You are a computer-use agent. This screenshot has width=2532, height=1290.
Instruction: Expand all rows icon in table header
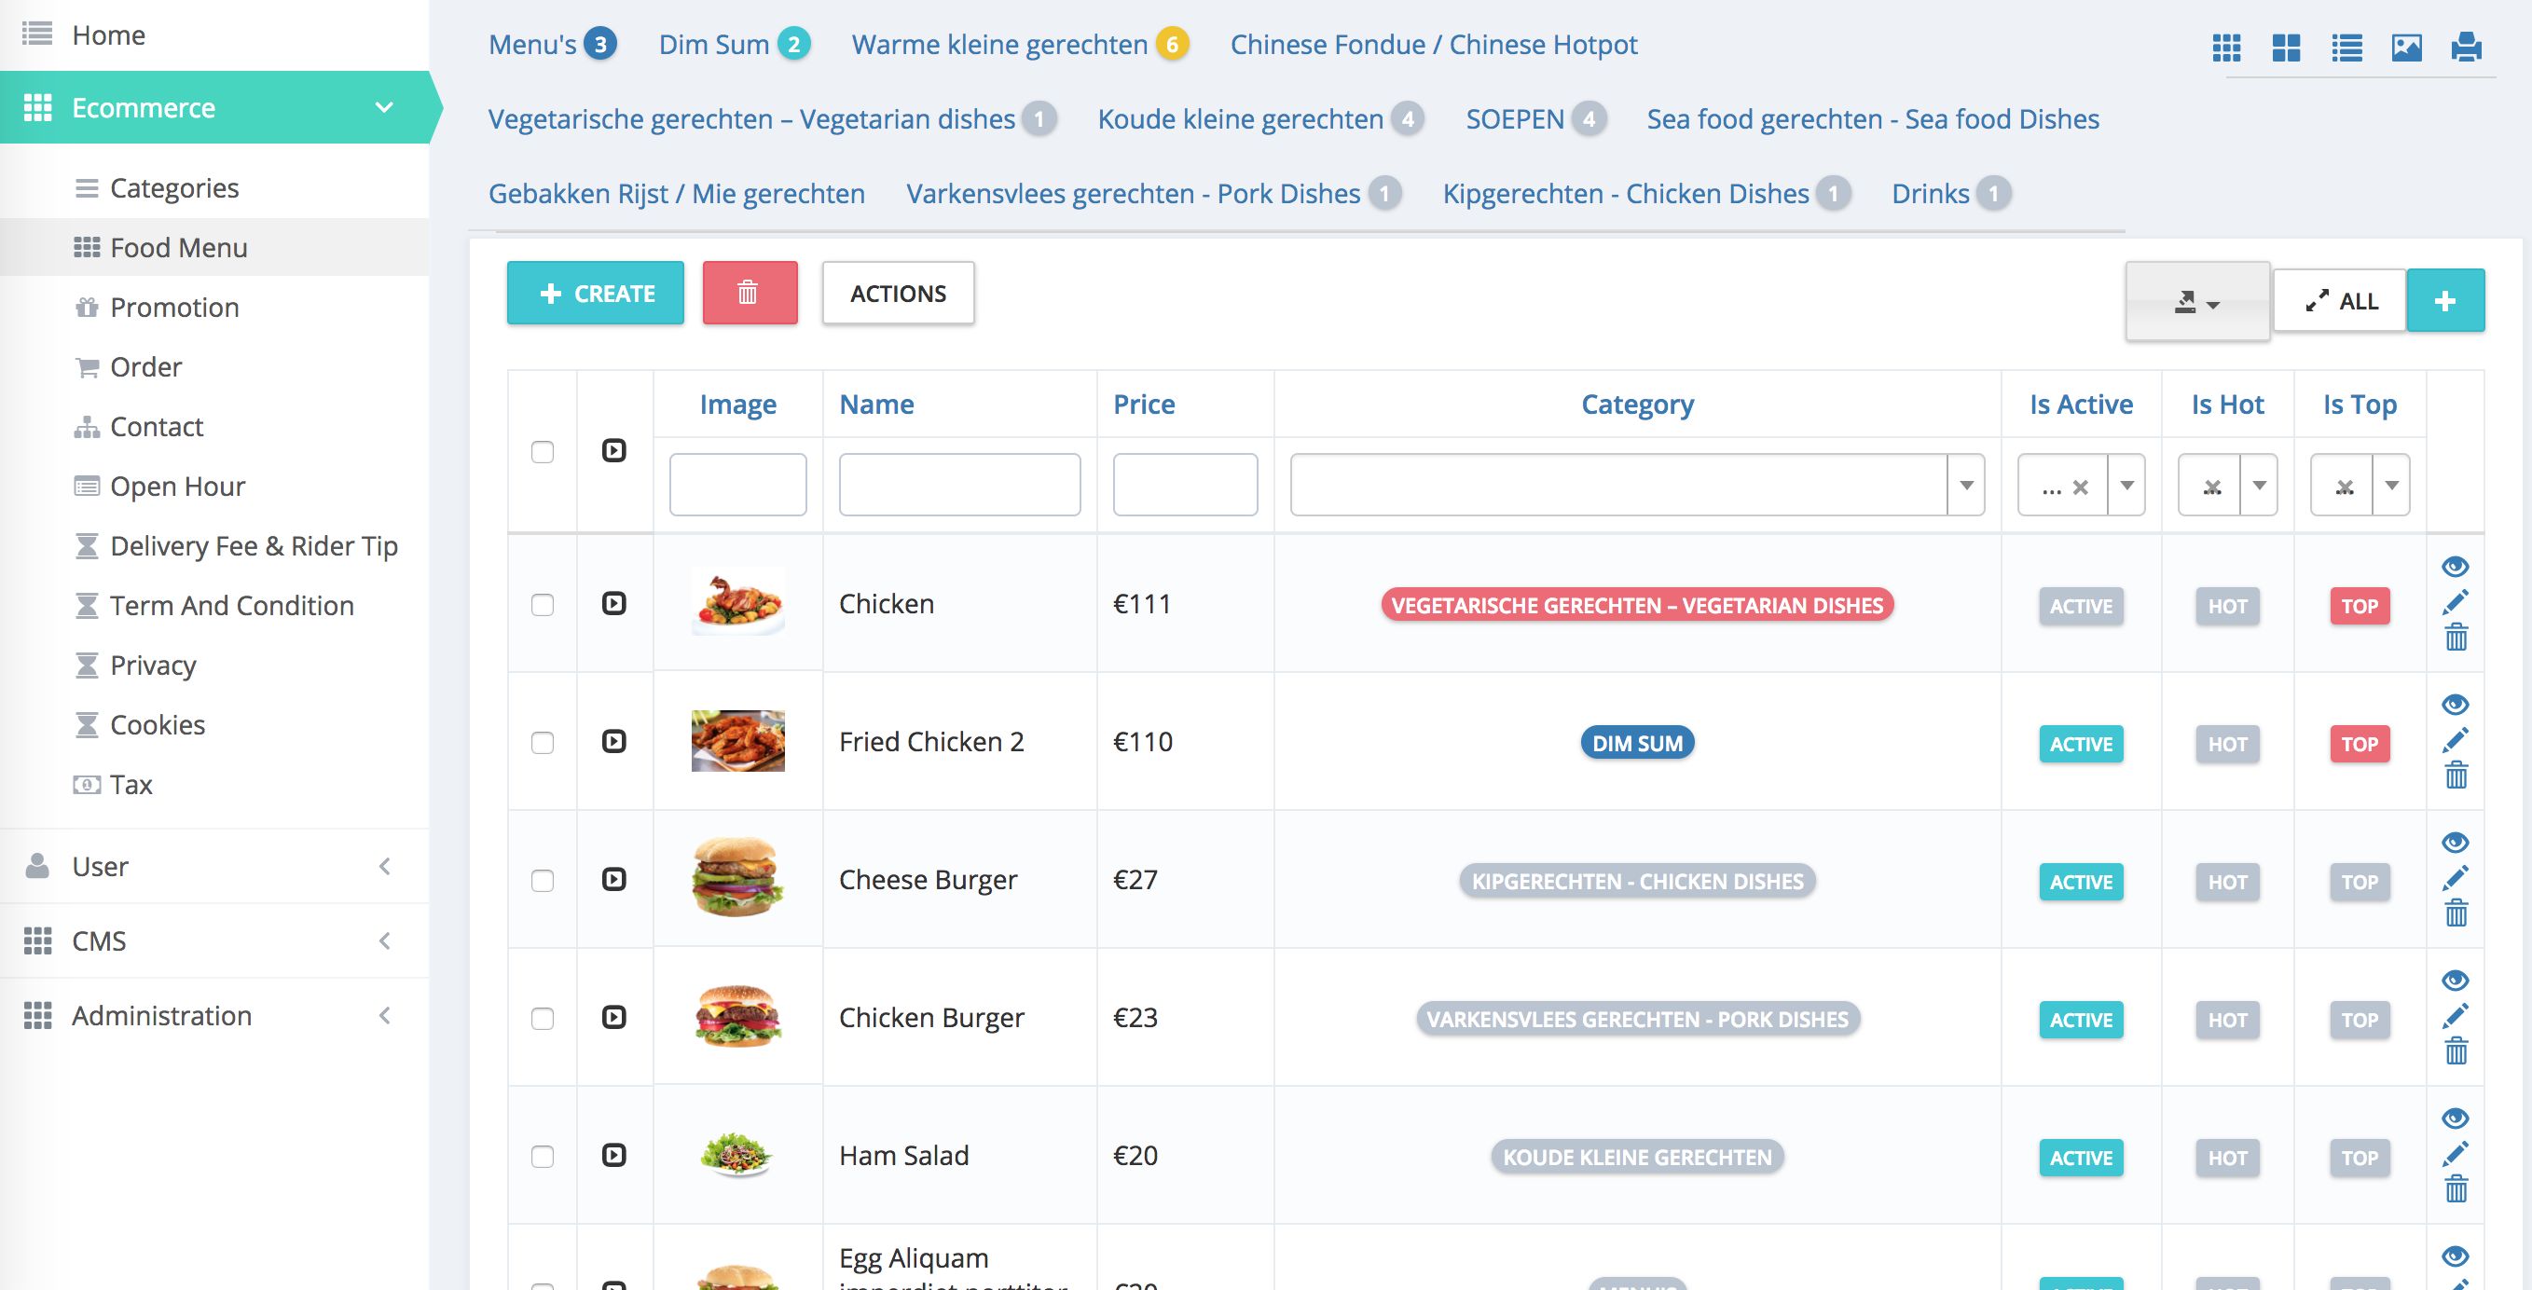(613, 450)
